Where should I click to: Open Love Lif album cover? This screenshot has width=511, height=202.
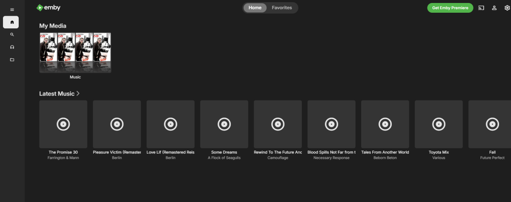170,124
